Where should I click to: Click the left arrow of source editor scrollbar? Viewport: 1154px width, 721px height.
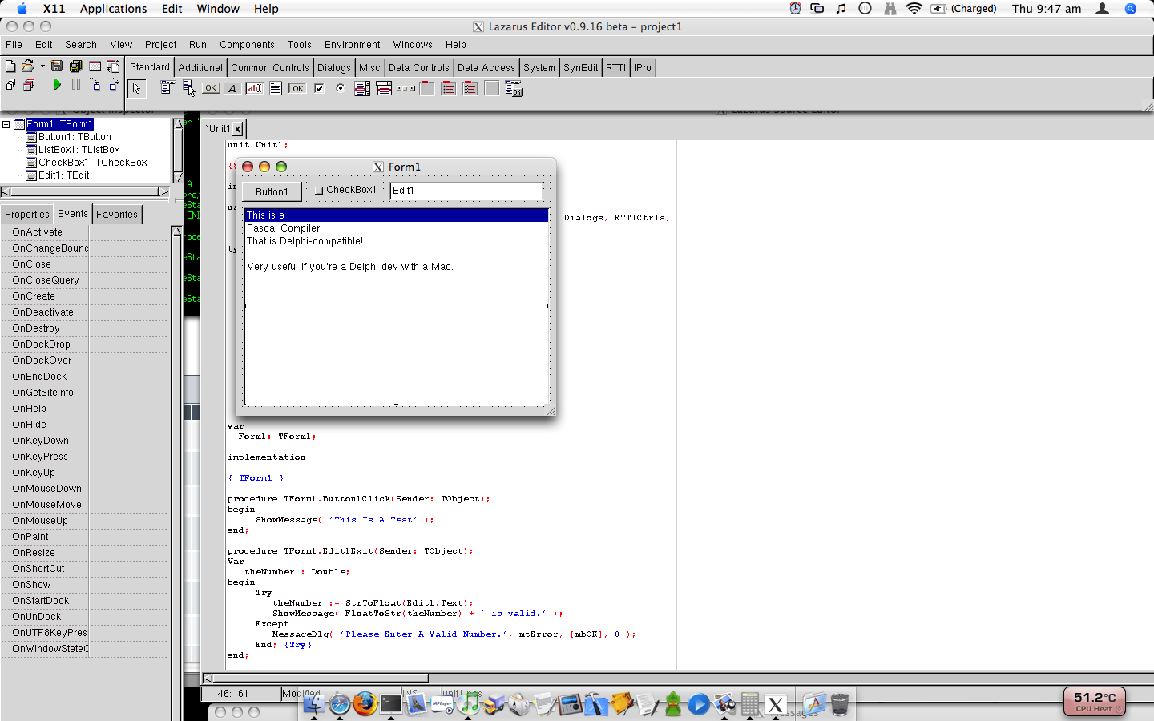click(208, 678)
